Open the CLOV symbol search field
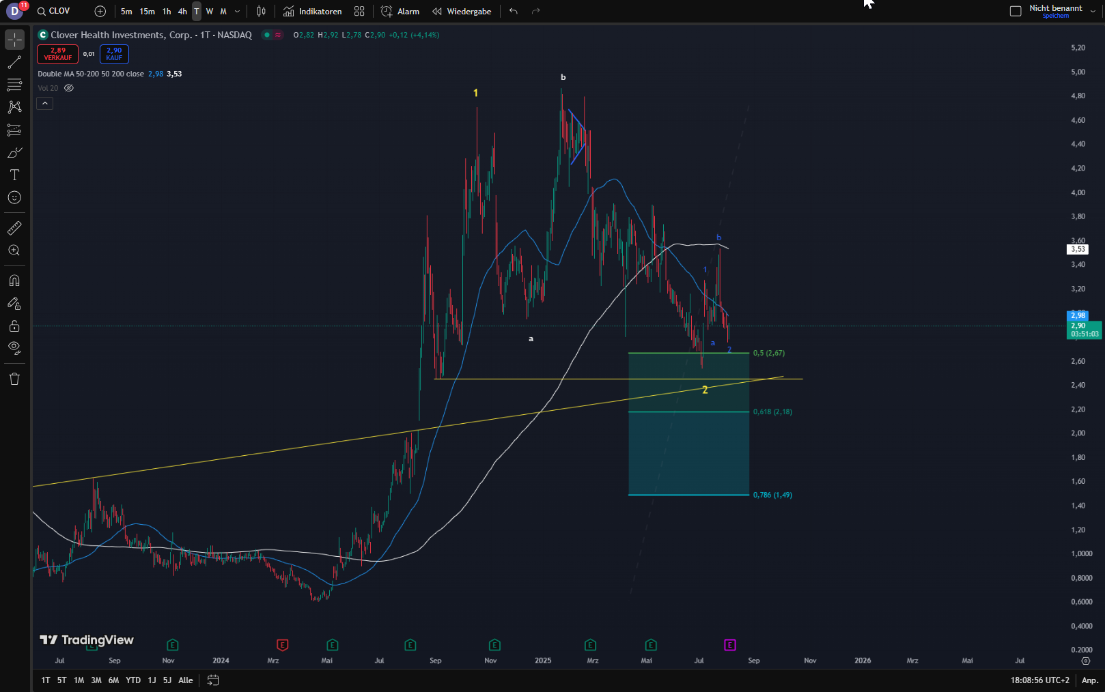 coord(54,12)
